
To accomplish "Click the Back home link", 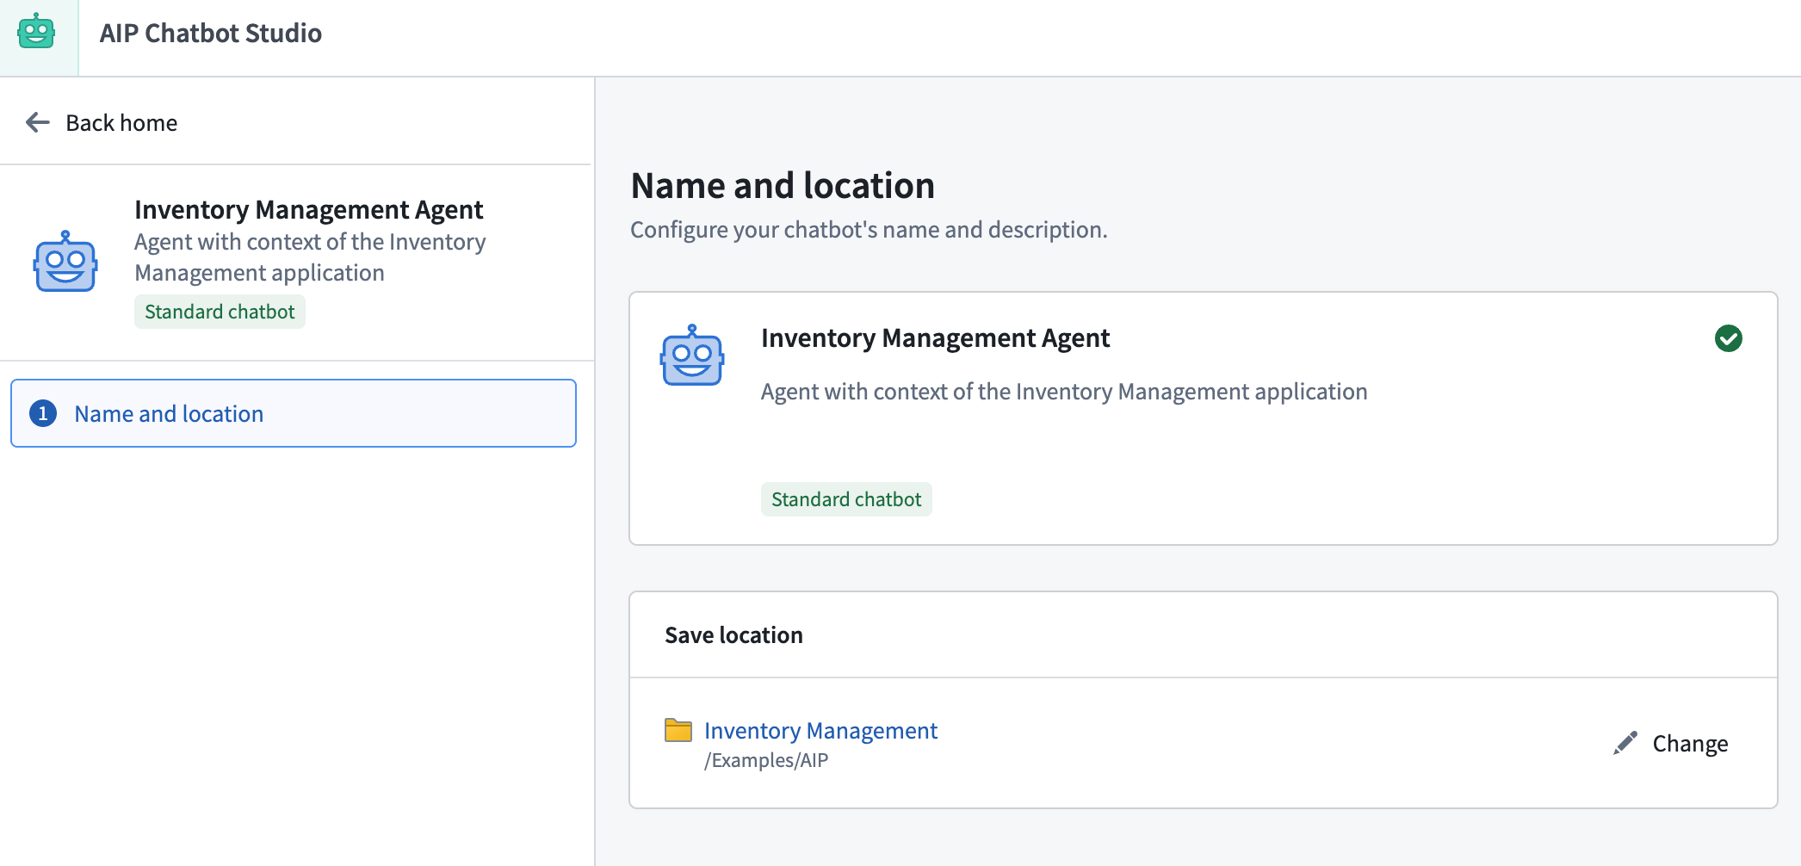I will tap(121, 122).
